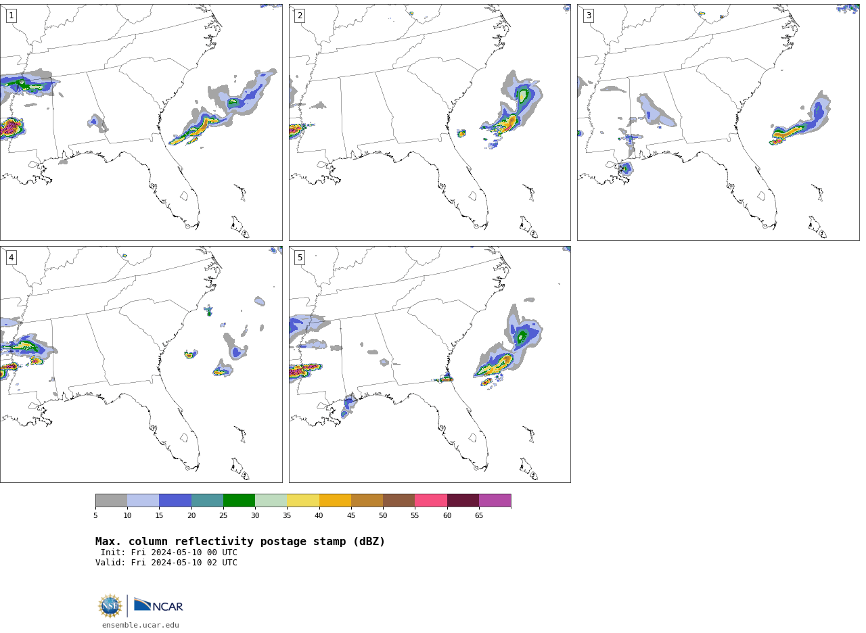Click the pink 55-60 dBZ swatch

431,500
